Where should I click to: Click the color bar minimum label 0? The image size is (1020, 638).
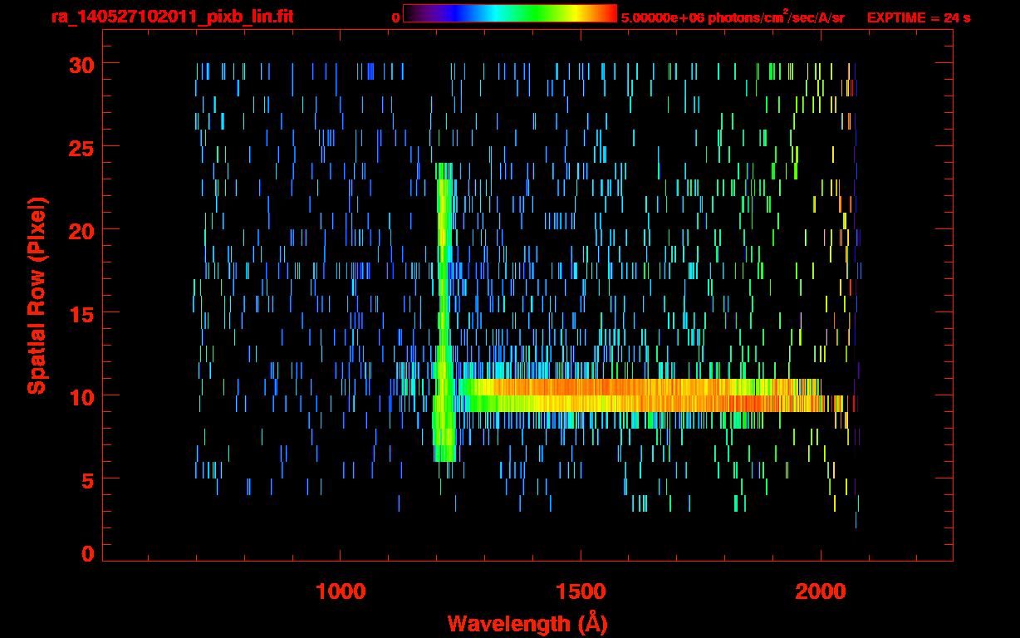tap(396, 17)
